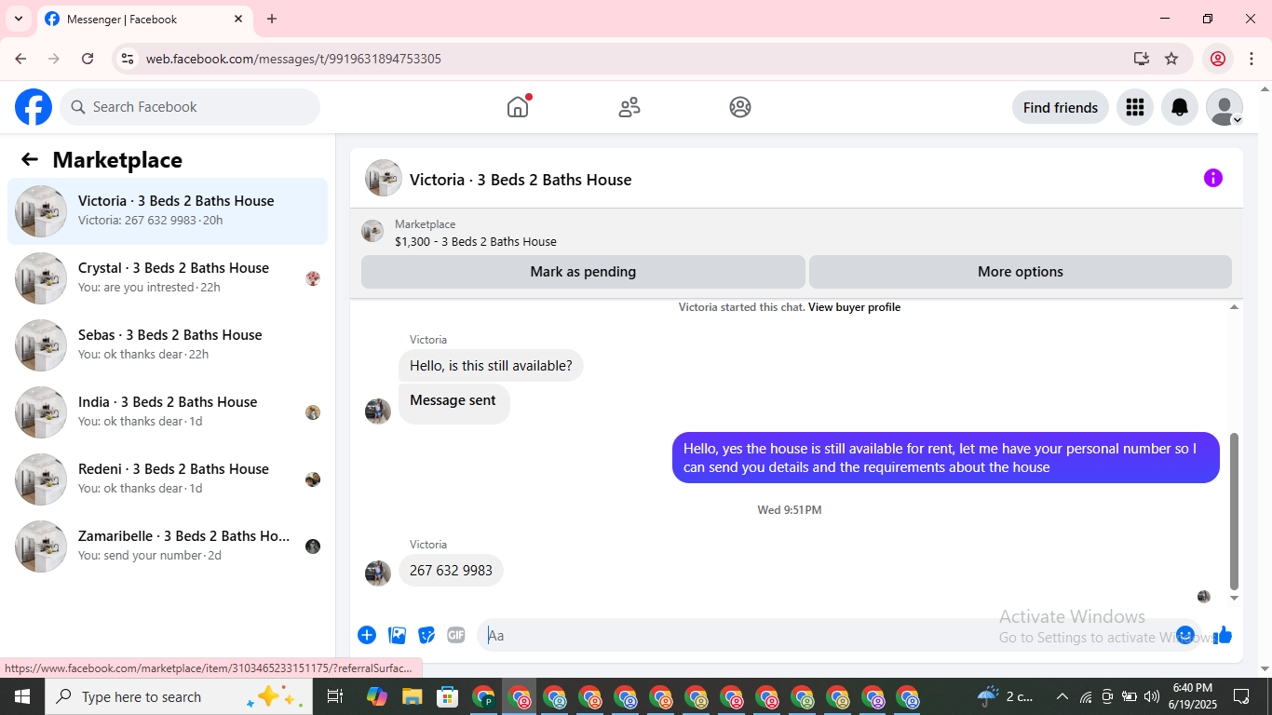
Task: Click the scroll-down arrow of the chat scrollbar
Action: [x=1235, y=598]
